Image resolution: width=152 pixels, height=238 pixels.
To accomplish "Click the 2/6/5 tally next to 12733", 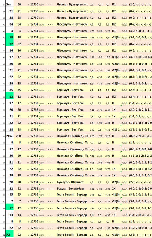I will pyautogui.click(x=41, y=156).
